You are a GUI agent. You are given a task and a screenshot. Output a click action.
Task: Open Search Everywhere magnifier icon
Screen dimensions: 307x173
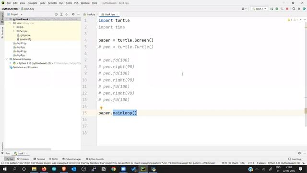point(294,9)
